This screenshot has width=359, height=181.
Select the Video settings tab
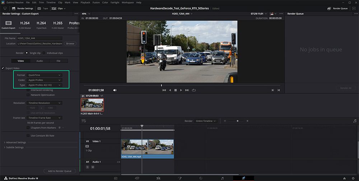pyautogui.click(x=21, y=61)
